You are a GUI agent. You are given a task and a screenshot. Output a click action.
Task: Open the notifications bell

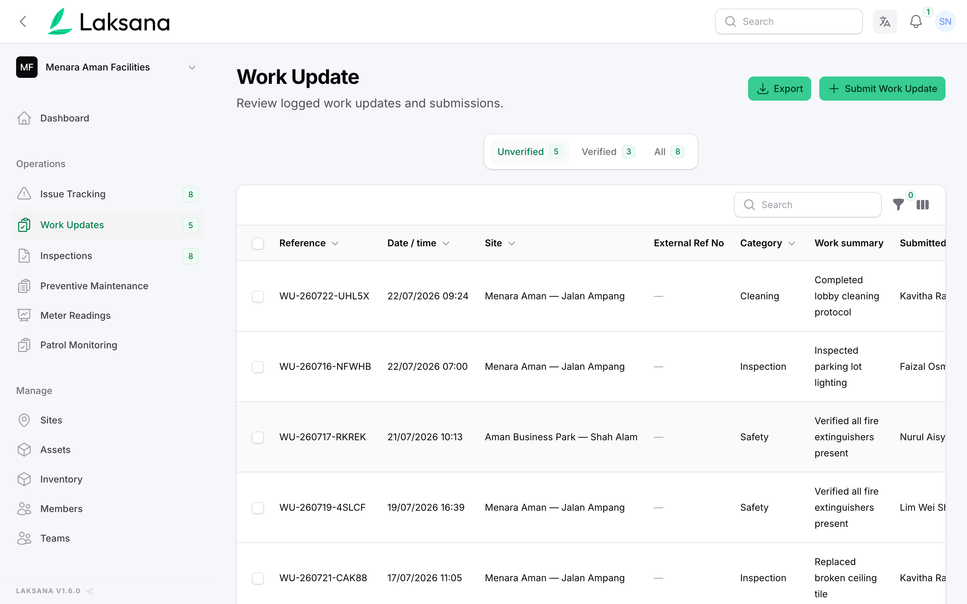pyautogui.click(x=915, y=21)
